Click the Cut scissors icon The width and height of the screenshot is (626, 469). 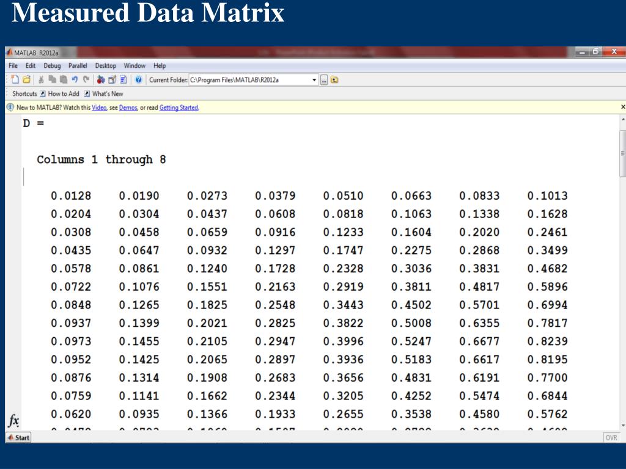41,80
